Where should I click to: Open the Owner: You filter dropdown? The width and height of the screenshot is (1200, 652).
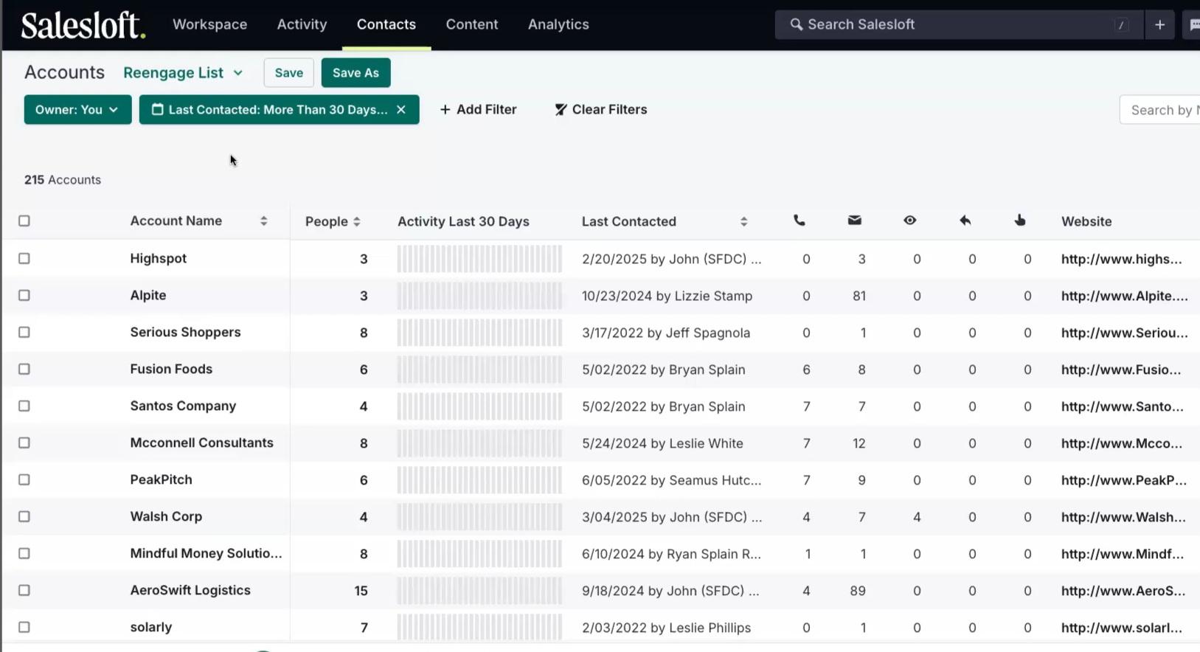77,109
